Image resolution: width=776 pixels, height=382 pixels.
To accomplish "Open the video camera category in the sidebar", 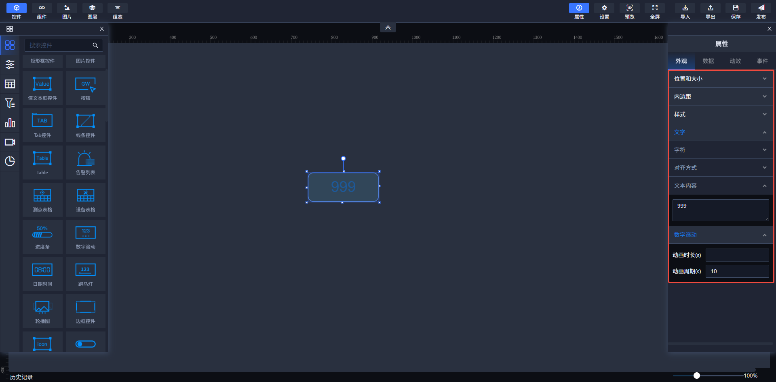I will tap(10, 142).
